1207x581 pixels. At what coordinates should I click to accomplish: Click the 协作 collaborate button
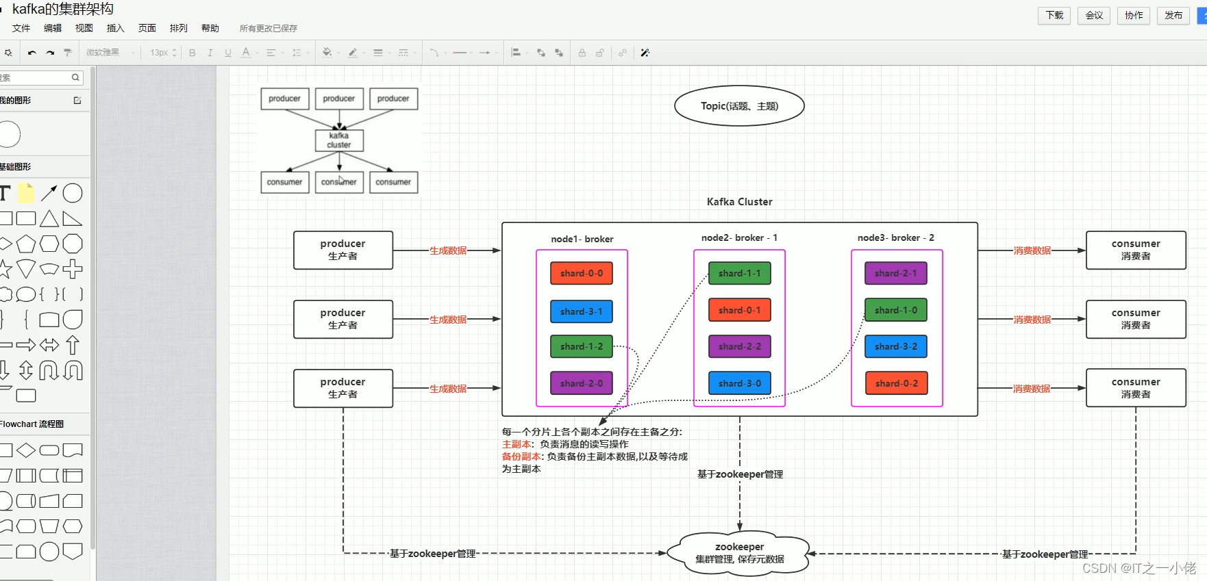1134,15
